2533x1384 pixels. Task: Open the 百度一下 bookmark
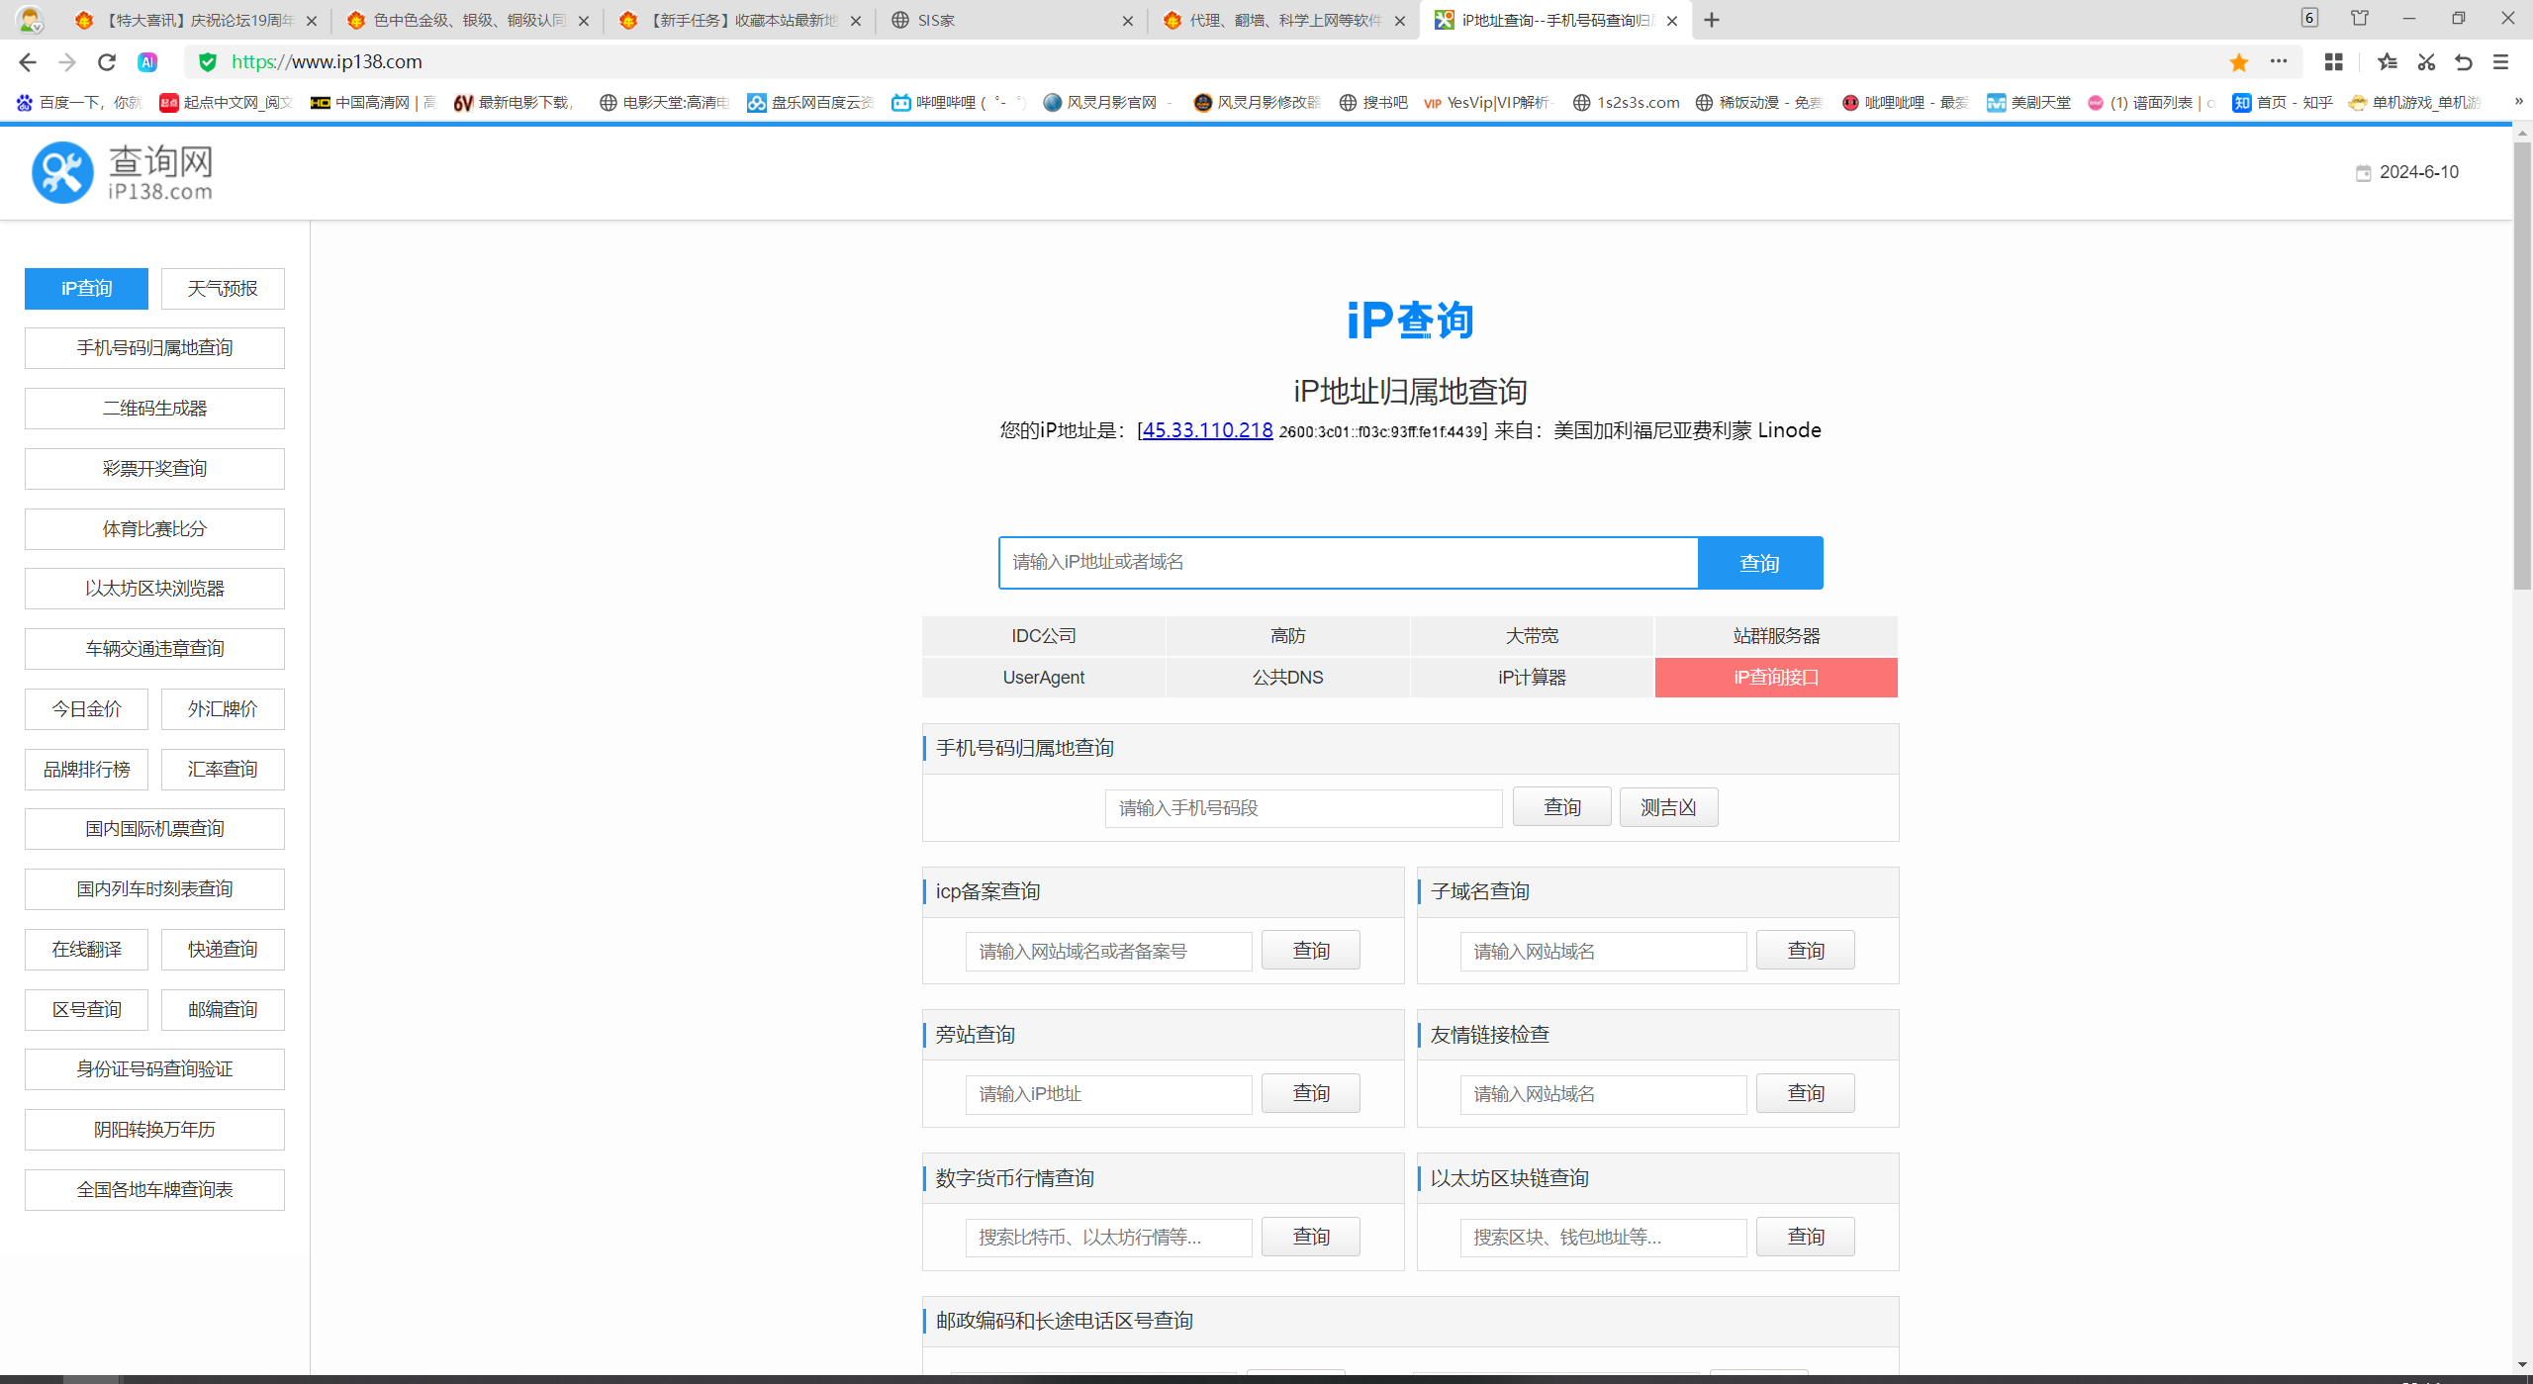[x=79, y=103]
